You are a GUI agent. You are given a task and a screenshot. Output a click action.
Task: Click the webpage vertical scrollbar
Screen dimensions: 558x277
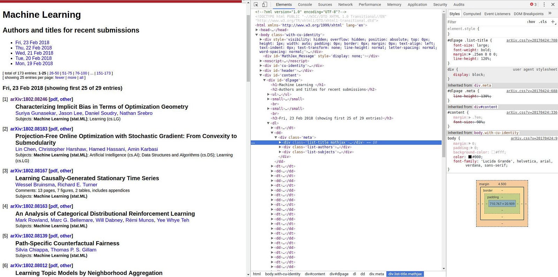coord(248,48)
